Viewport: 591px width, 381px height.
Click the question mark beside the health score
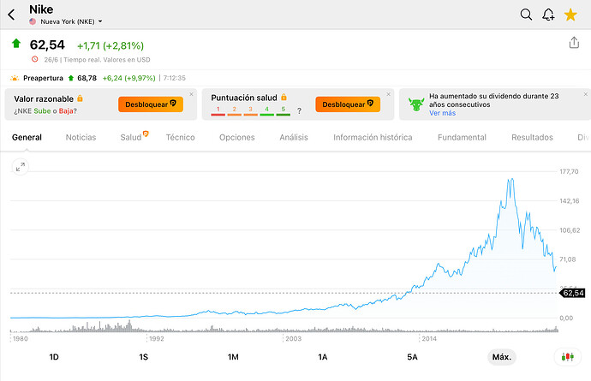pos(299,110)
